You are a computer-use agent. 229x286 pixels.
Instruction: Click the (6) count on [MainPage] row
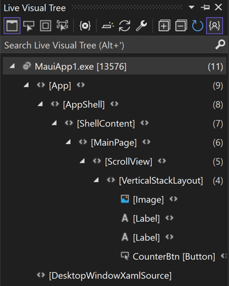[218, 143]
